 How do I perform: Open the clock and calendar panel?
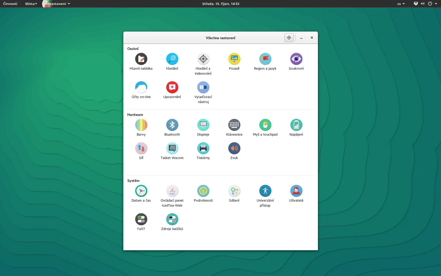(221, 4)
